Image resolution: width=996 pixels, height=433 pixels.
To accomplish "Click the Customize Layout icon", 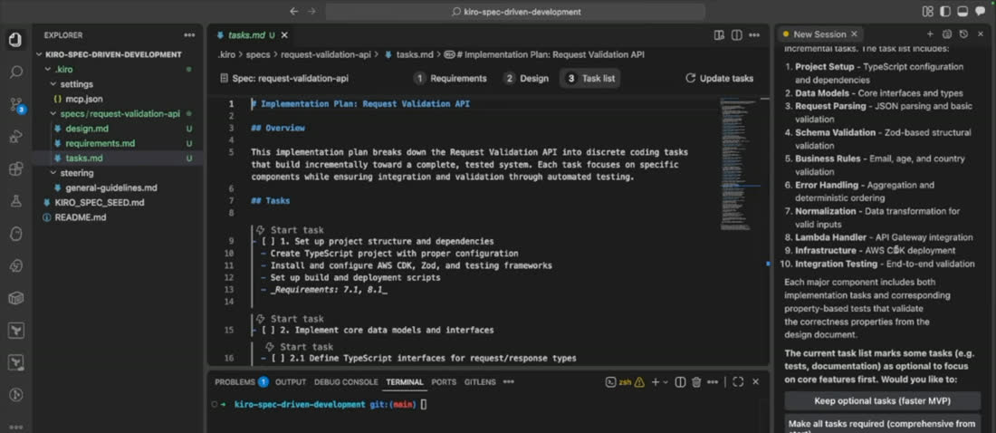I will (927, 12).
